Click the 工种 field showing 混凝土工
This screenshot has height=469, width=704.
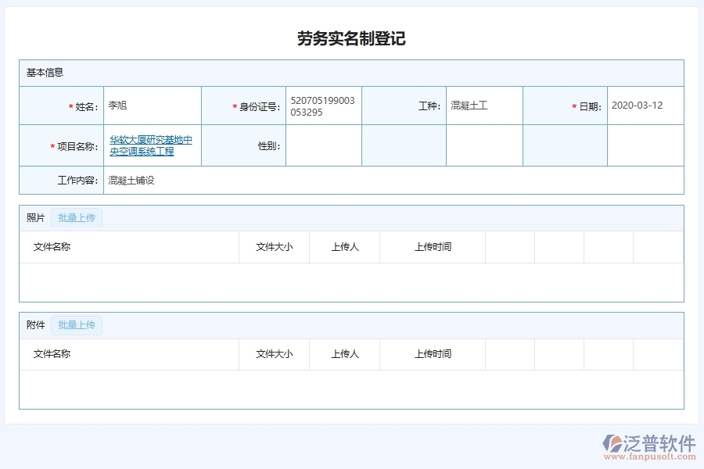coord(482,105)
